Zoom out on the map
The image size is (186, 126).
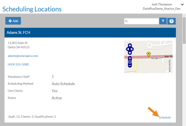pos(130,65)
